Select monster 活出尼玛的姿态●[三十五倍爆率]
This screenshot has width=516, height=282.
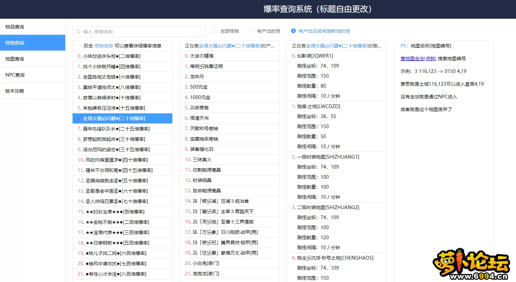[x=122, y=150]
